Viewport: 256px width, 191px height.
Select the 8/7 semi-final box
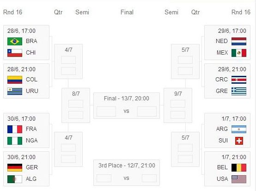[x=76, y=105]
